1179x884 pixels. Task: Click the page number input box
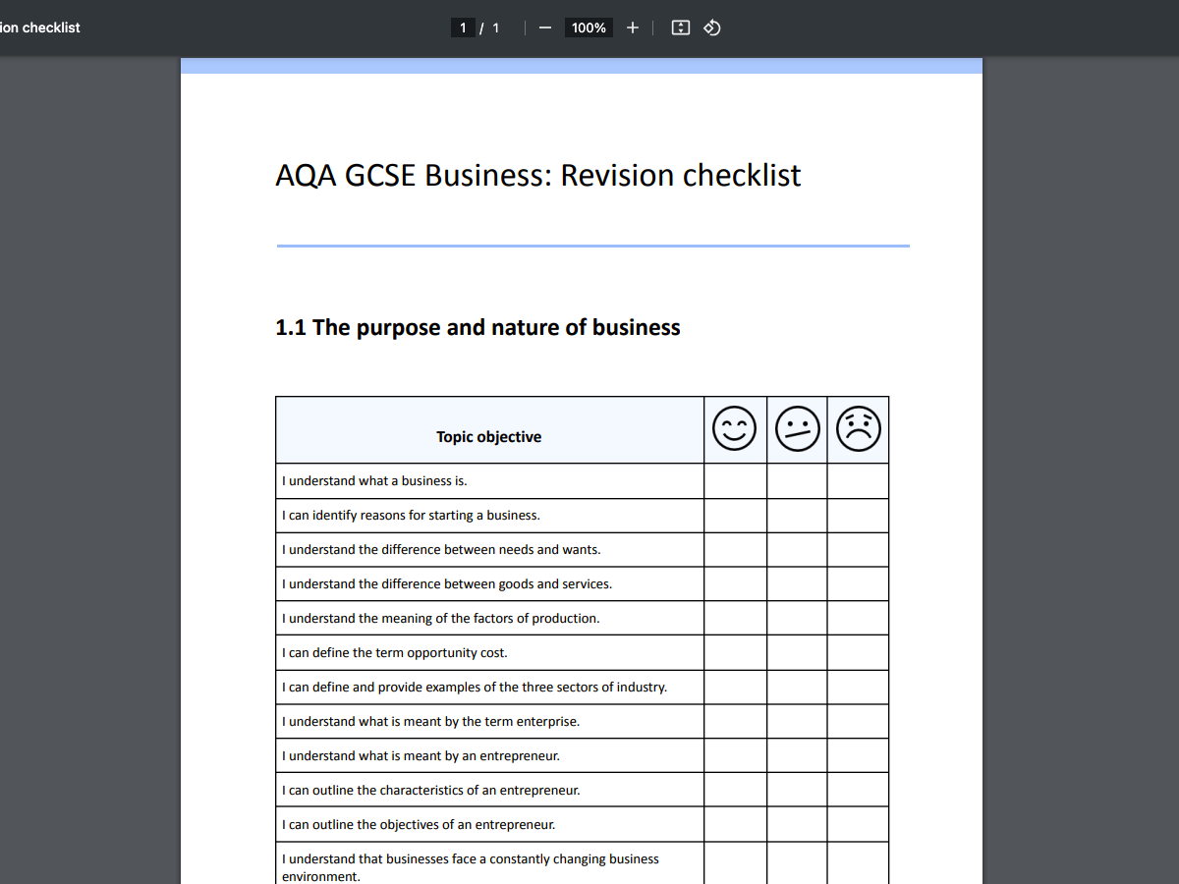point(462,28)
